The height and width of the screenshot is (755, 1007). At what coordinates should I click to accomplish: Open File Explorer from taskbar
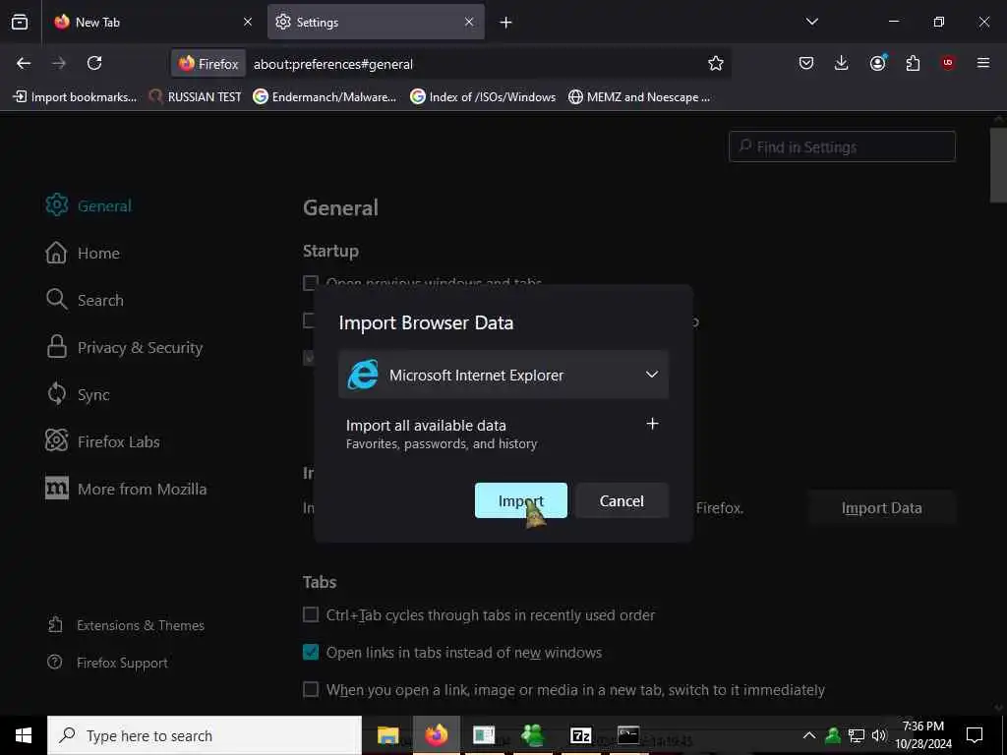point(387,735)
